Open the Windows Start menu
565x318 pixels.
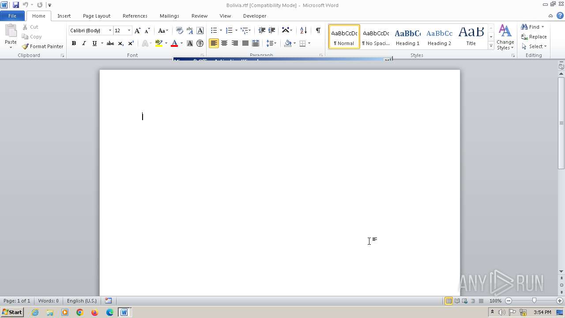point(12,312)
